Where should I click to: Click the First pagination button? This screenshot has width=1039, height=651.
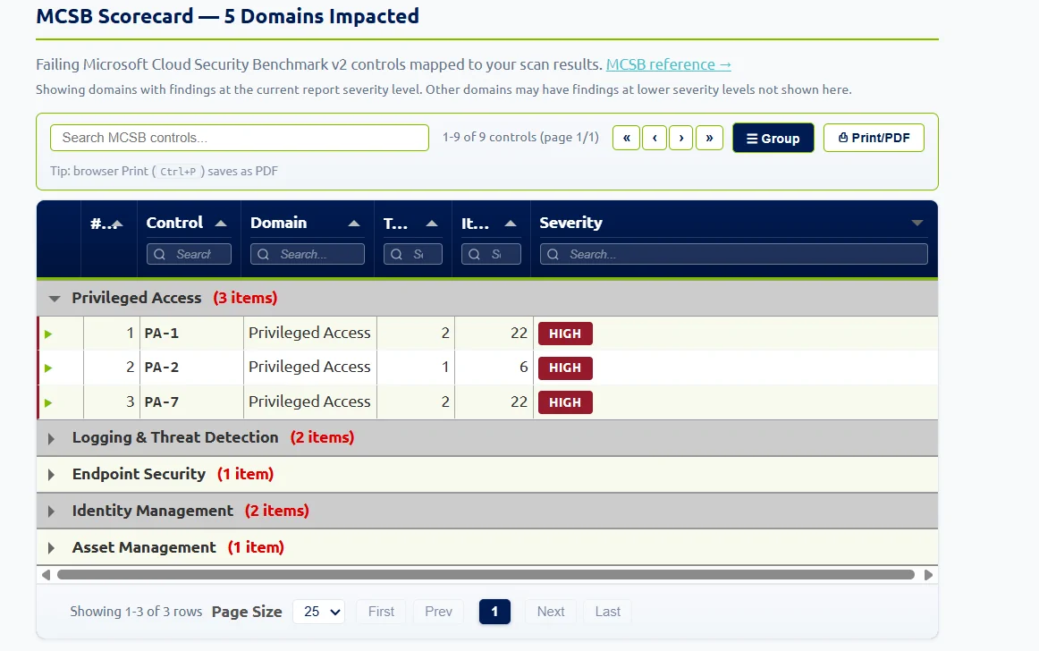[381, 612]
